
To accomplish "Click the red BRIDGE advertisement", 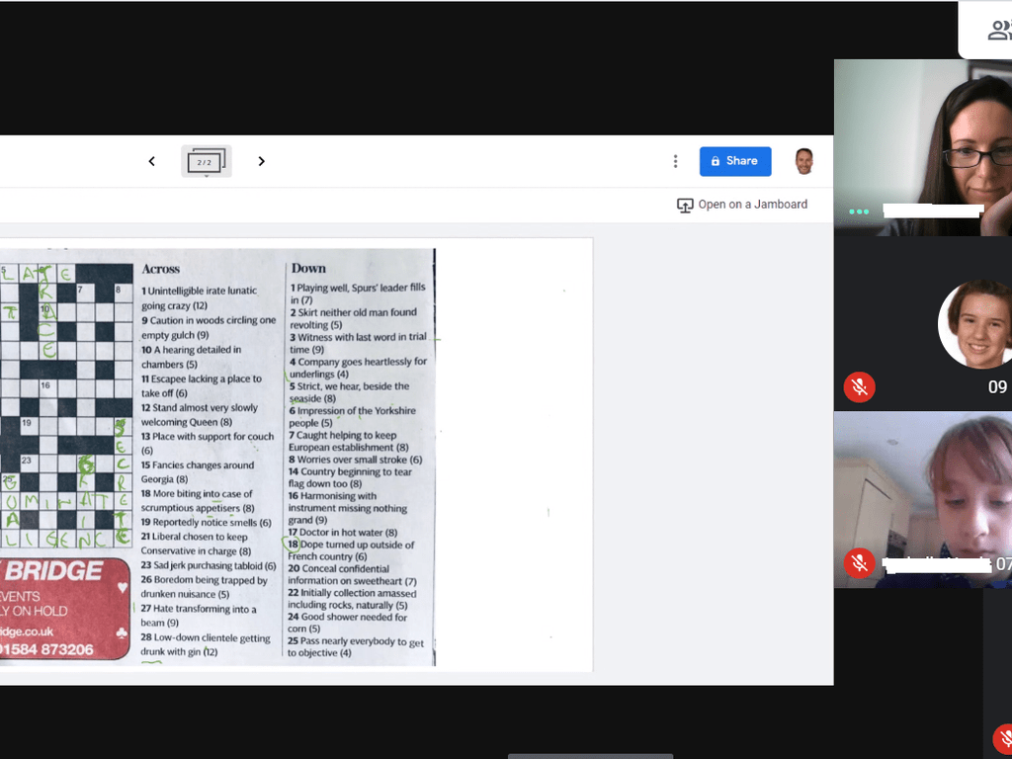I will tap(64, 609).
